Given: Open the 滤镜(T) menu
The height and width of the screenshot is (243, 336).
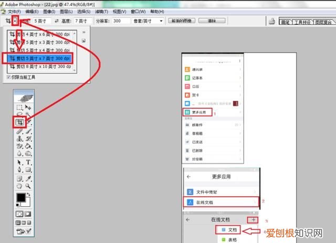Looking at the screenshot, I should click(x=101, y=12).
